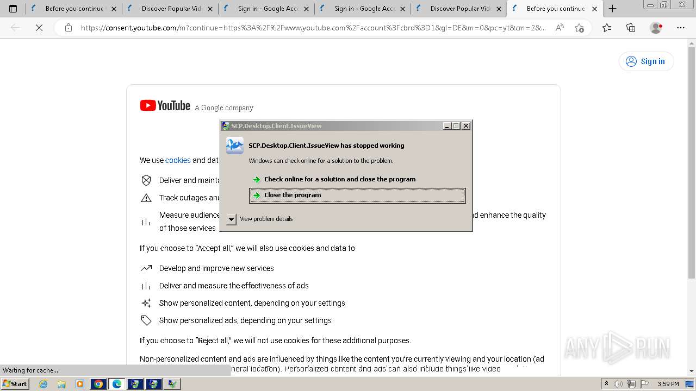696x391 pixels.
Task: Open the Favorites list icon
Action: click(x=607, y=28)
